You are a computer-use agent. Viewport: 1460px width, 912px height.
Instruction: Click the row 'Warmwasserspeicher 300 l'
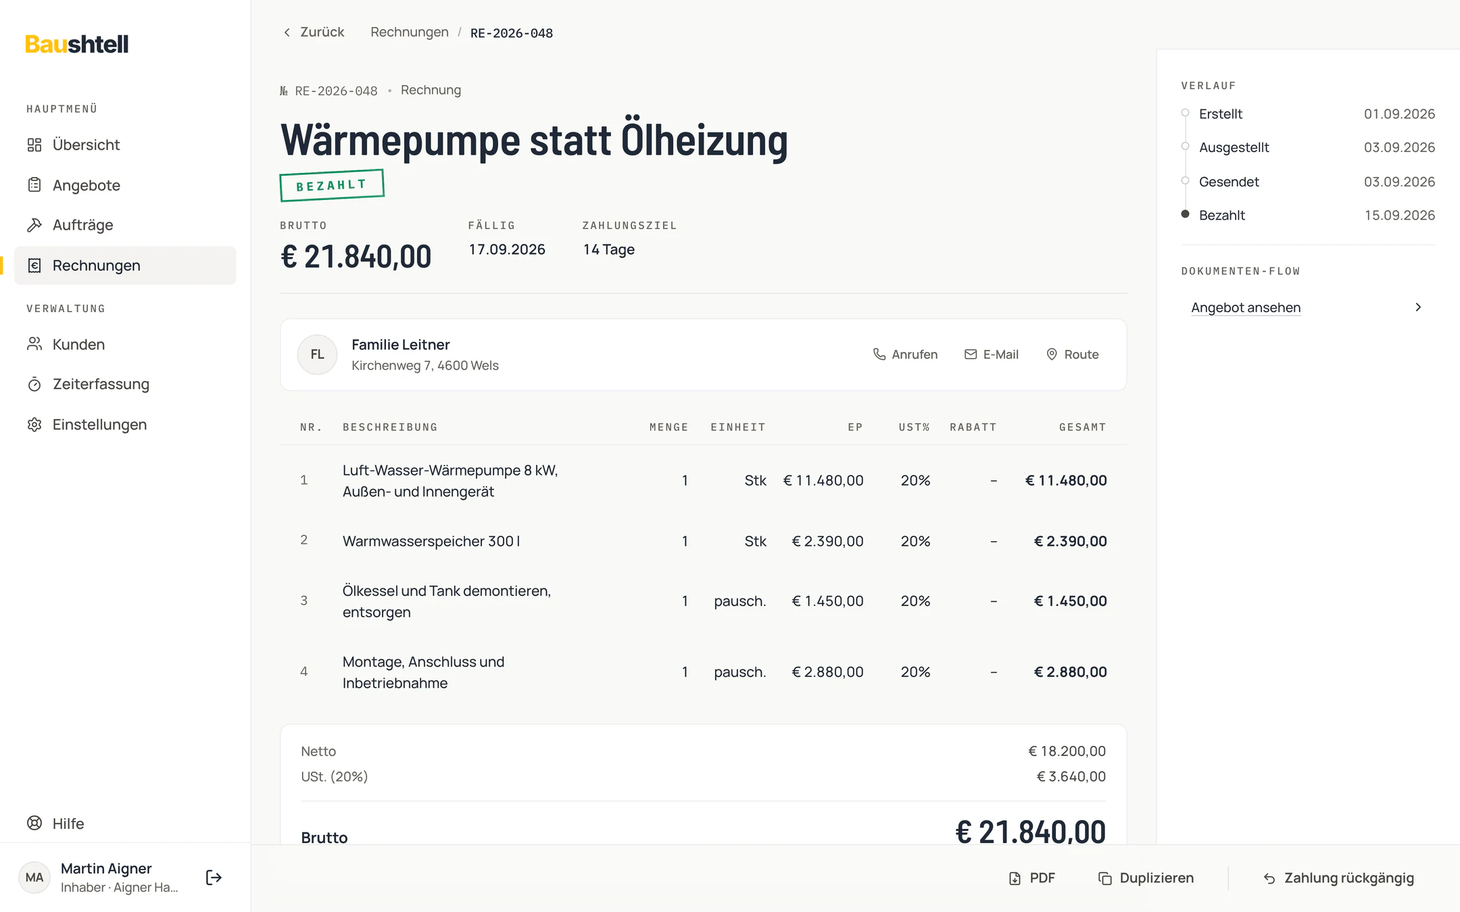[x=703, y=541]
